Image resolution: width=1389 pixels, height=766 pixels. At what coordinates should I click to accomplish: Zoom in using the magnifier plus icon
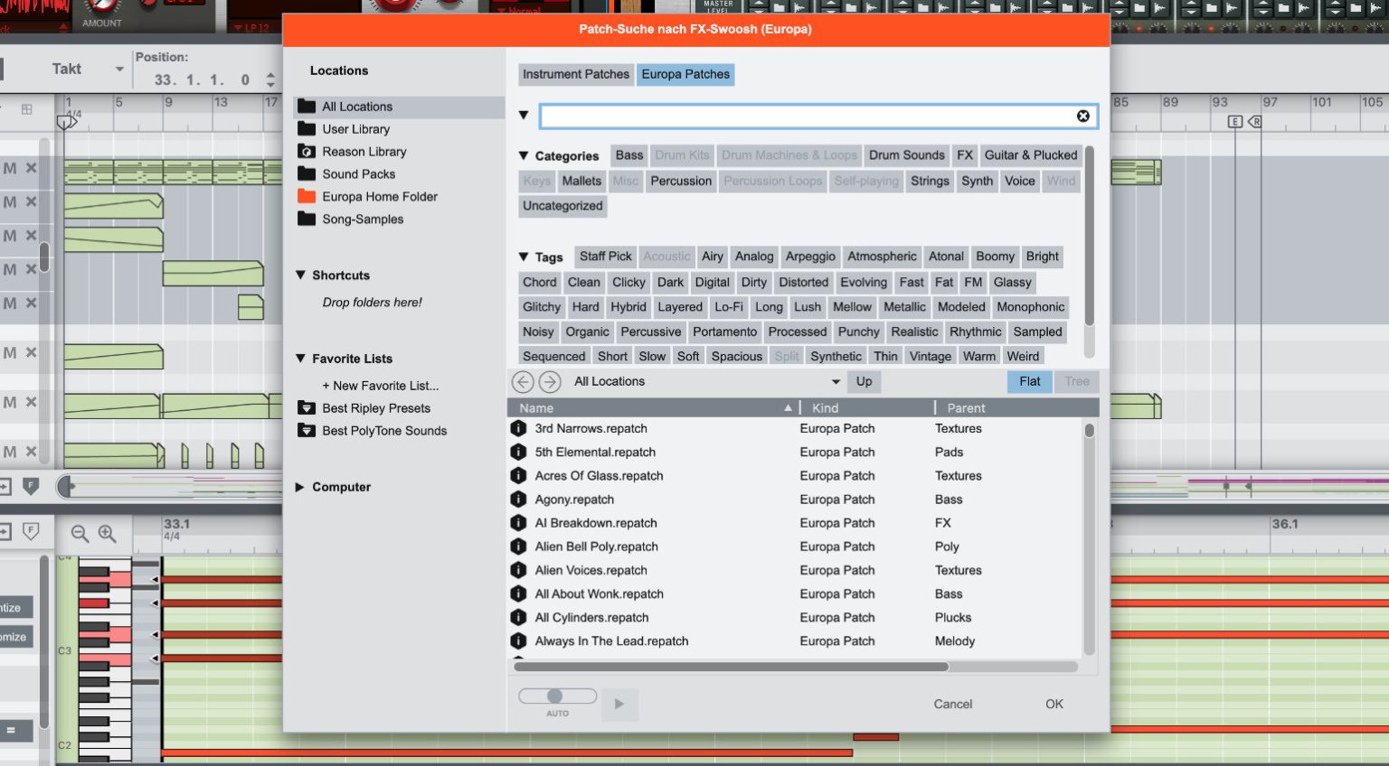tap(106, 533)
